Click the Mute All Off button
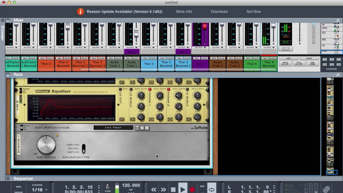Image resolution: width=343 pixels, height=193 pixels. tap(285, 64)
